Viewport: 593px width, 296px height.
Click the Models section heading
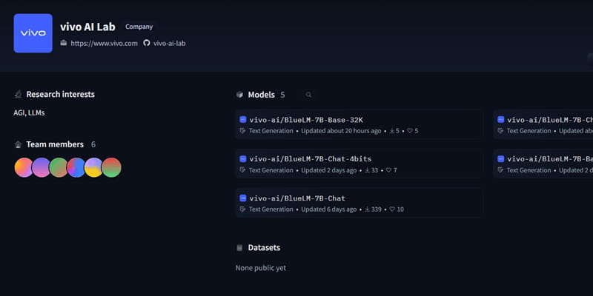click(x=261, y=95)
